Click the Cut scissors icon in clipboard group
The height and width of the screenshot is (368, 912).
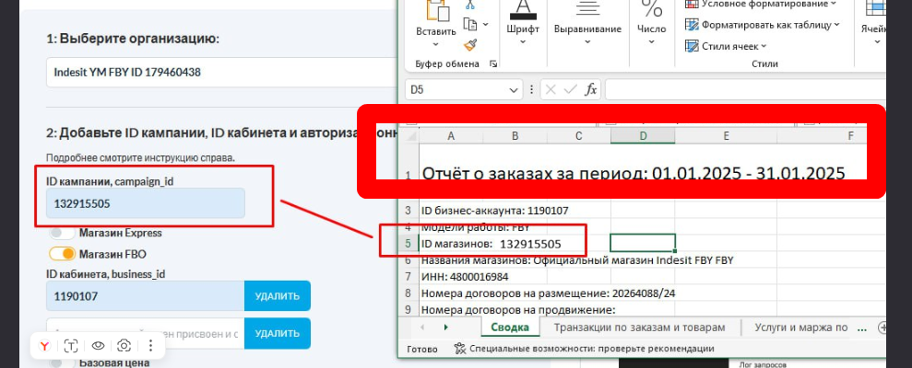(x=470, y=6)
